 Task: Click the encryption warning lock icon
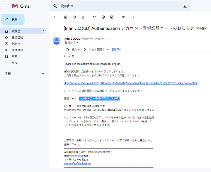[x=66, y=43]
